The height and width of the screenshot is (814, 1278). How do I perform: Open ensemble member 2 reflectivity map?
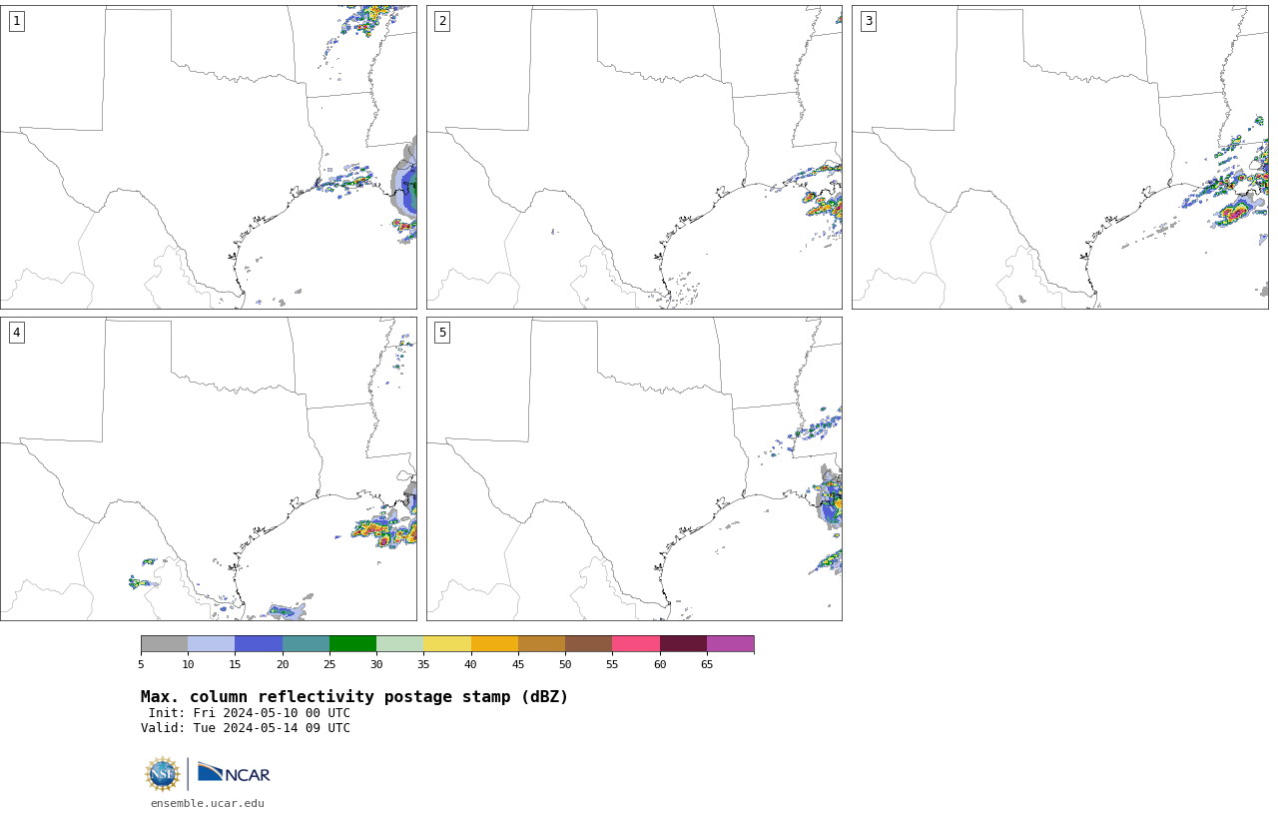[634, 157]
